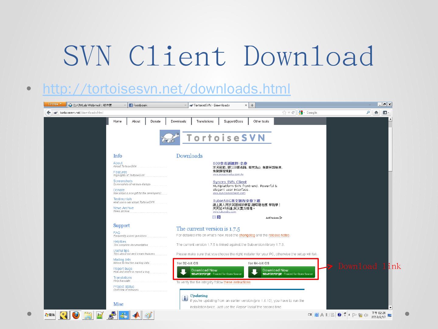Open the Paint palette taskbar icon

(148, 315)
